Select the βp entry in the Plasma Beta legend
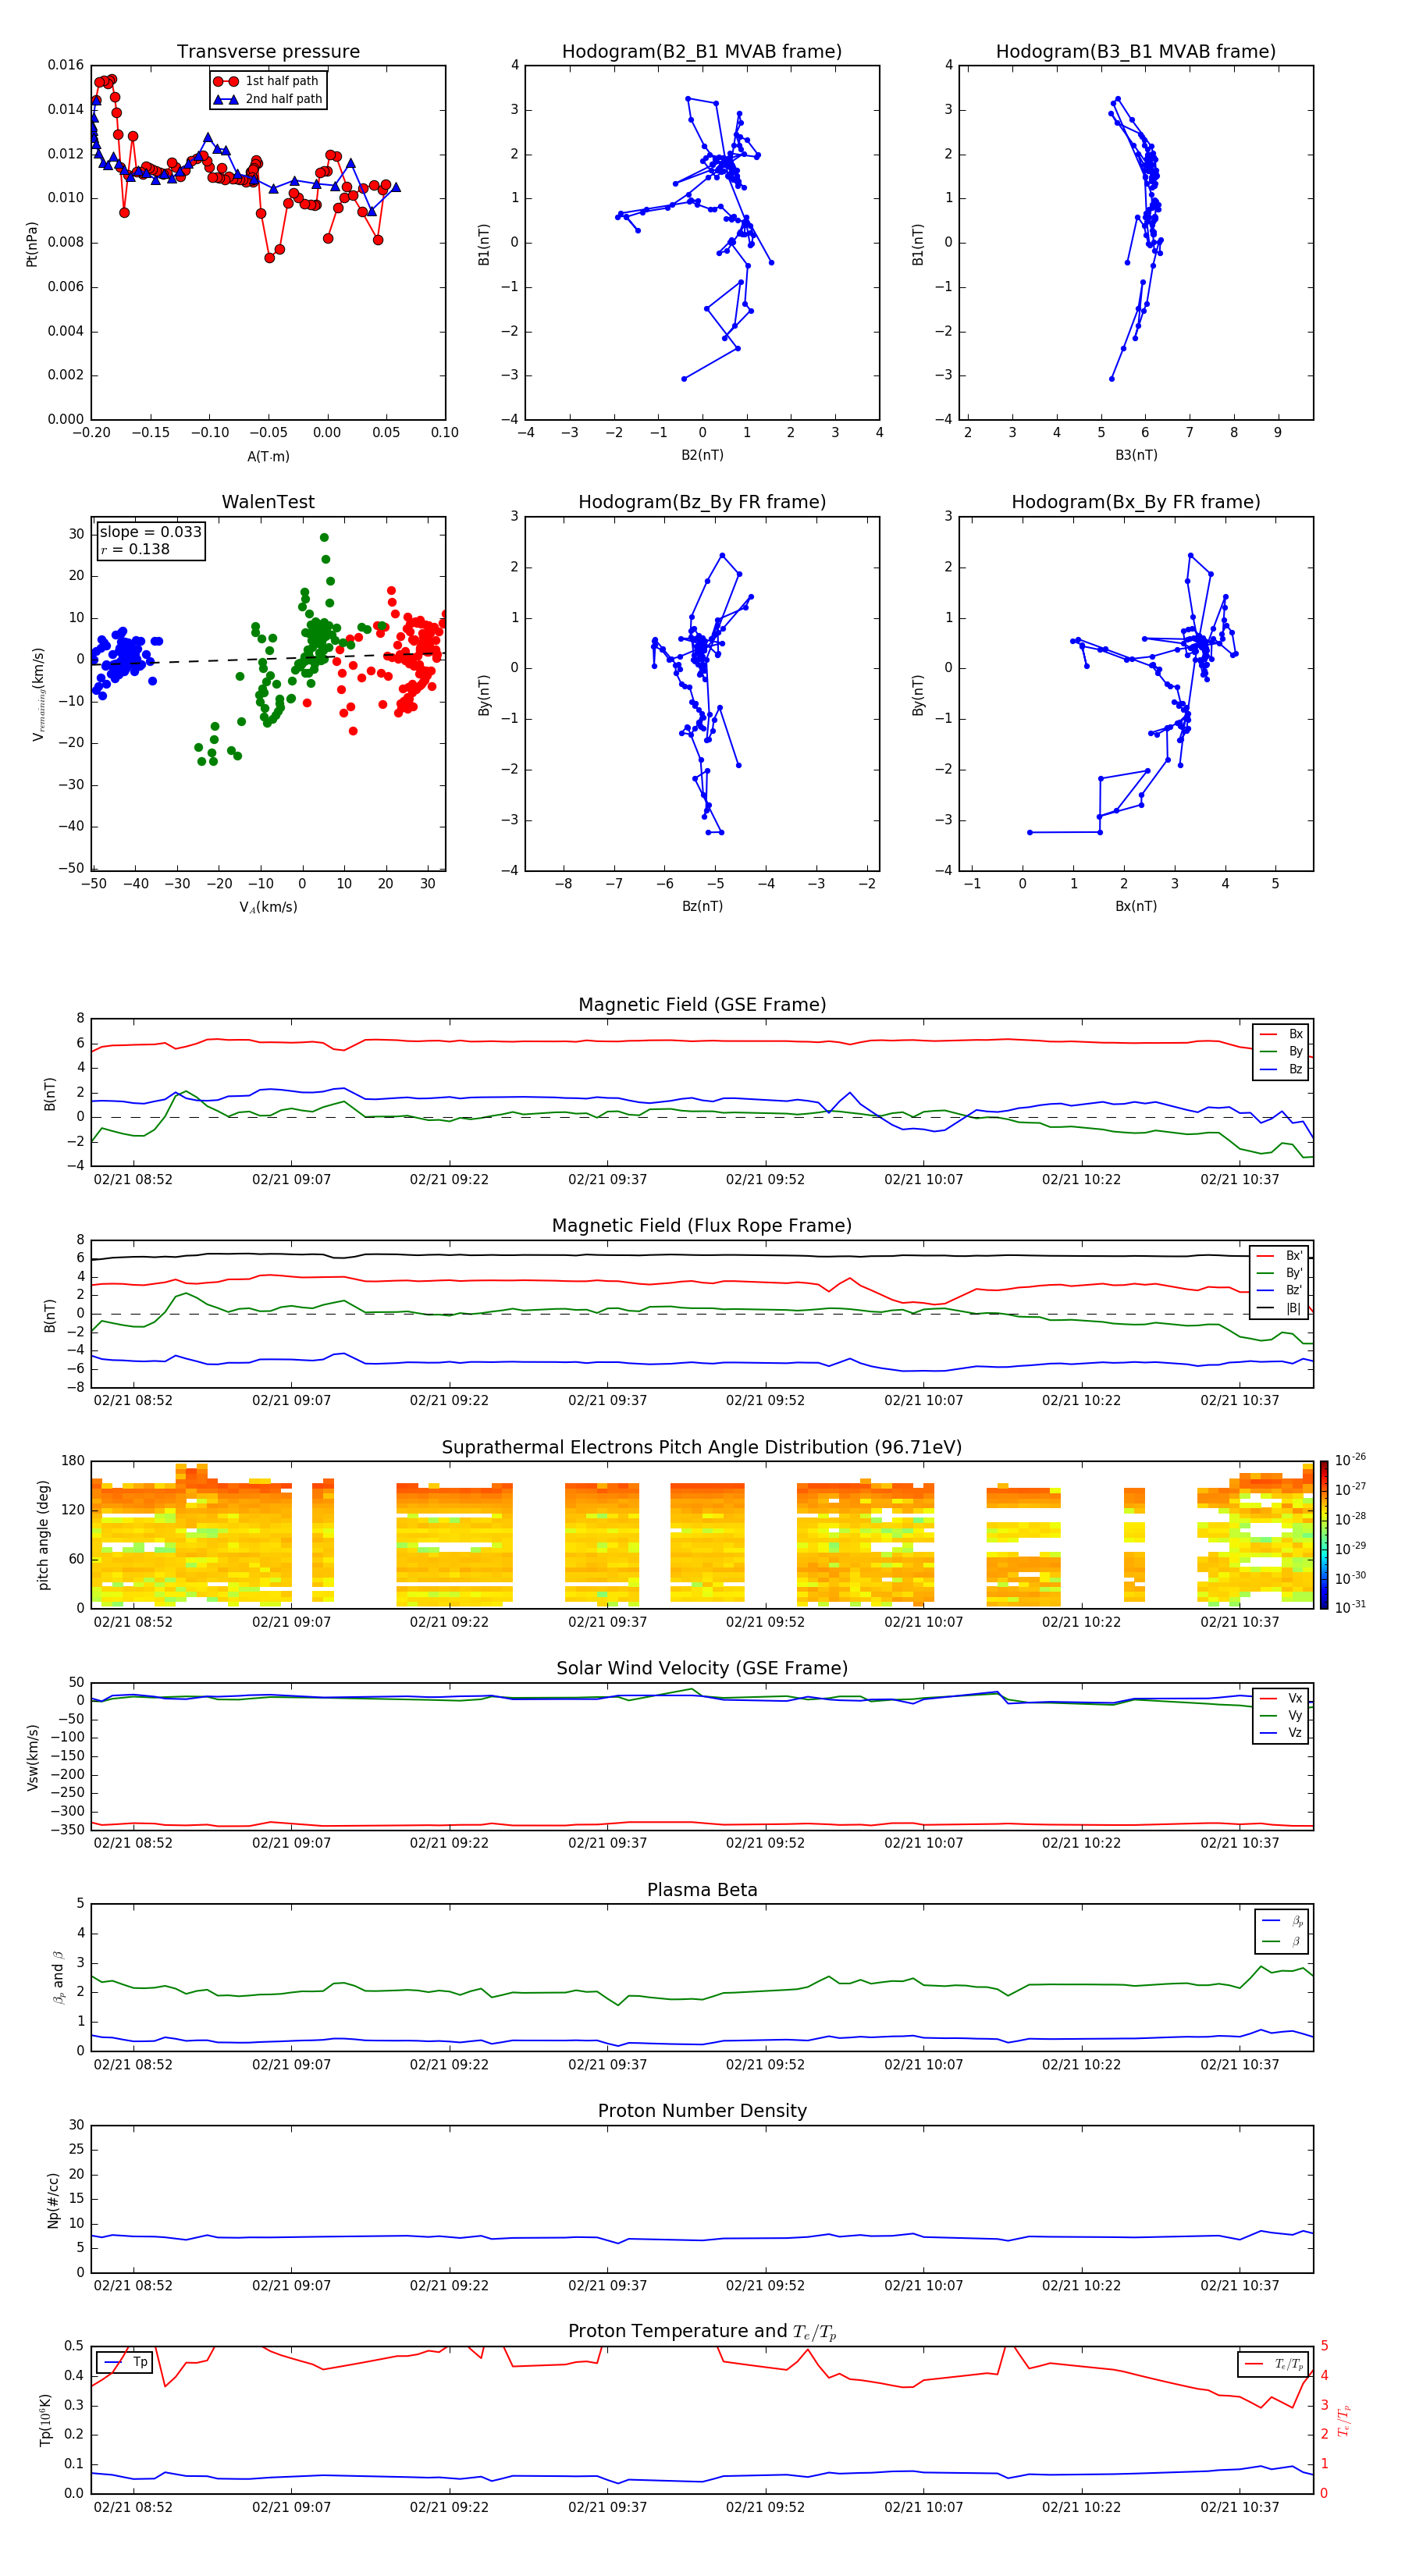This screenshot has width=1405, height=2576. pyautogui.click(x=1283, y=1921)
